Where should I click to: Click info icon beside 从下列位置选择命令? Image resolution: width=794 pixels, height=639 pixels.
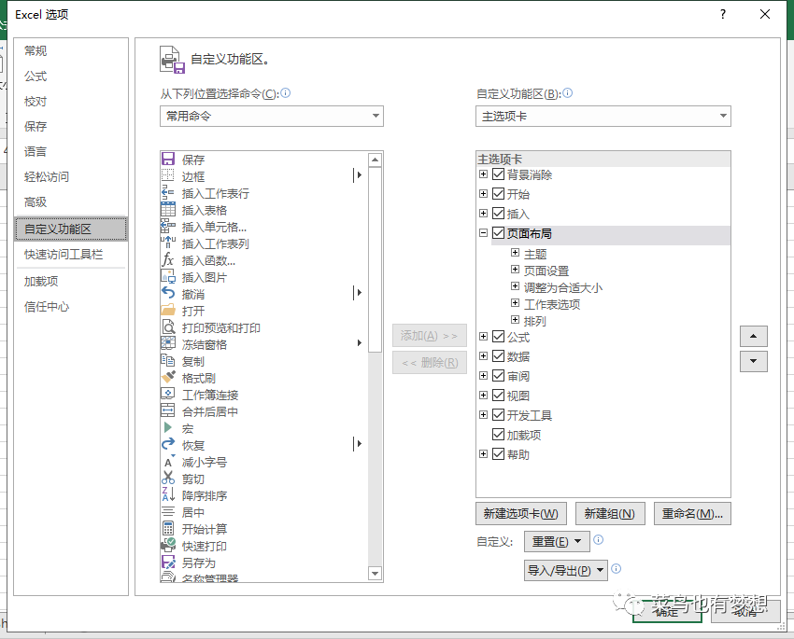coord(286,92)
